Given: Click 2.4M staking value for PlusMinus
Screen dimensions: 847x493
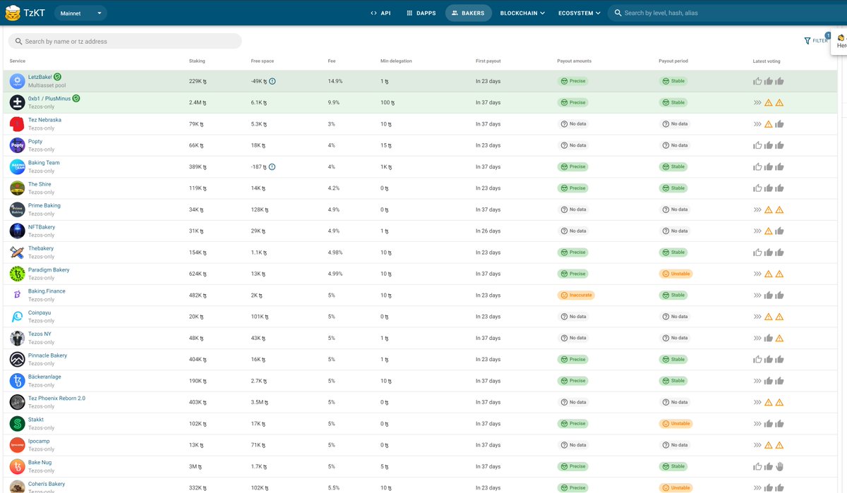Looking at the screenshot, I should point(198,102).
